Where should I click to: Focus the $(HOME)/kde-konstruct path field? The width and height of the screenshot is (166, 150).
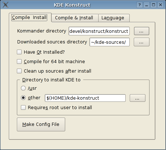85,98
